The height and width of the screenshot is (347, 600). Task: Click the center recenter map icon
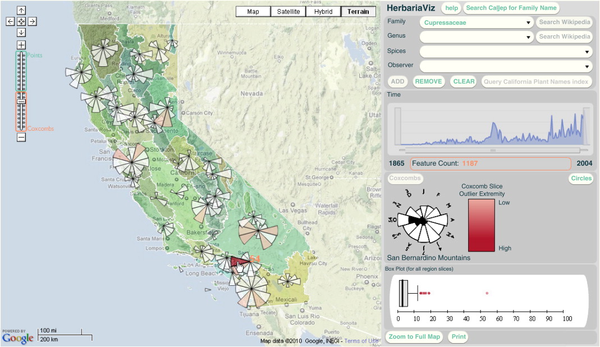(21, 21)
